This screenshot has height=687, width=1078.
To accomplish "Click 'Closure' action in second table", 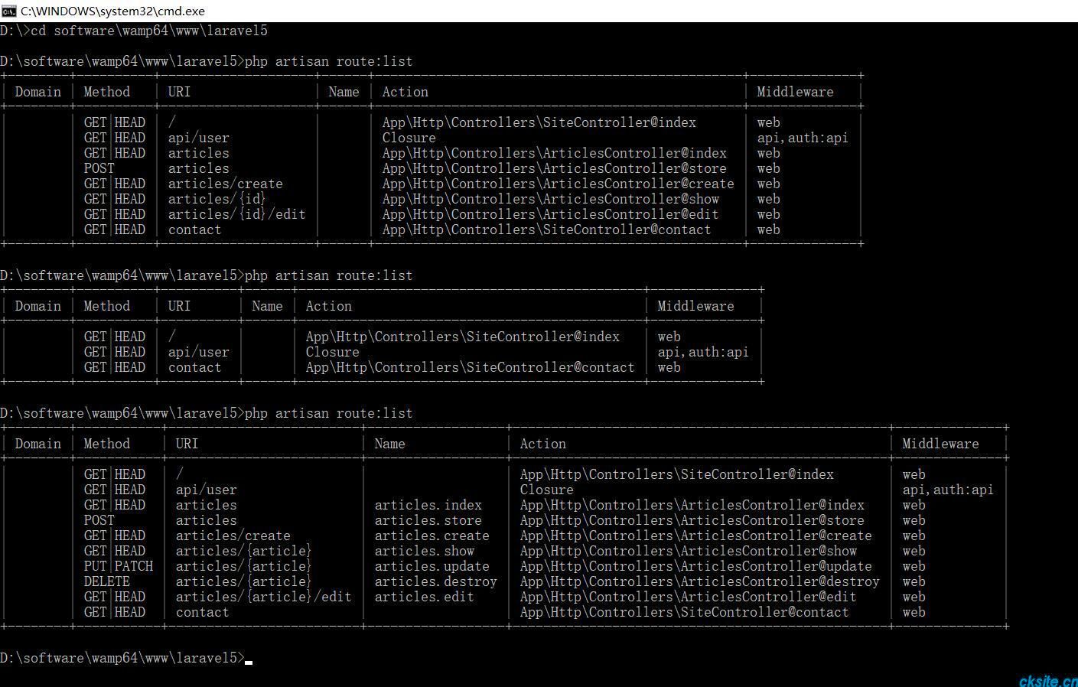I will point(332,352).
